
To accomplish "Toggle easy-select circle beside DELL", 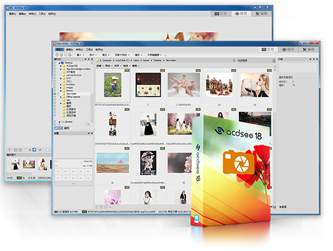I will 55,82.
